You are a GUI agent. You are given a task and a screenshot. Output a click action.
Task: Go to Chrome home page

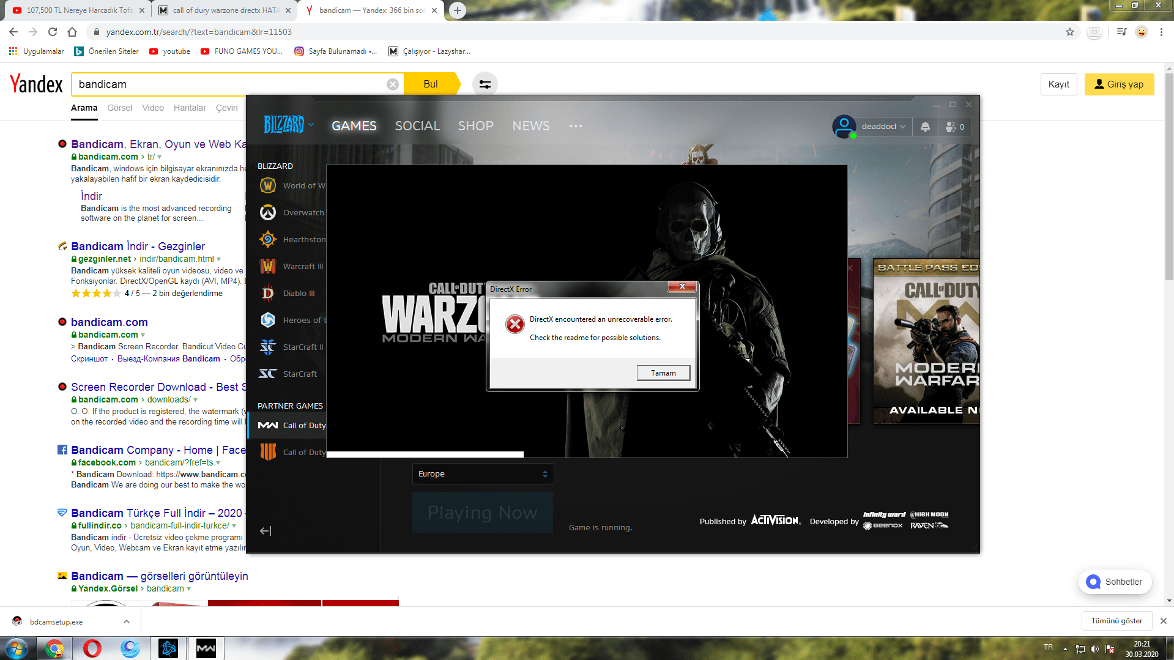click(x=72, y=32)
